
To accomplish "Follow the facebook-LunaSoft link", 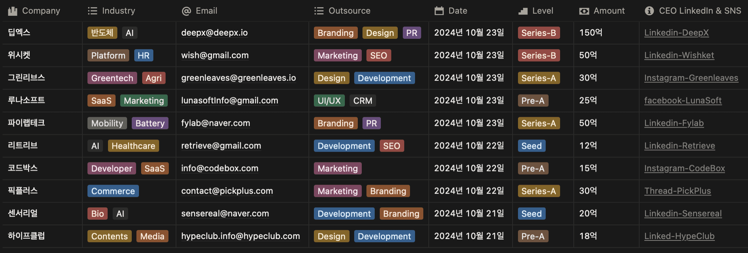I will [x=683, y=101].
